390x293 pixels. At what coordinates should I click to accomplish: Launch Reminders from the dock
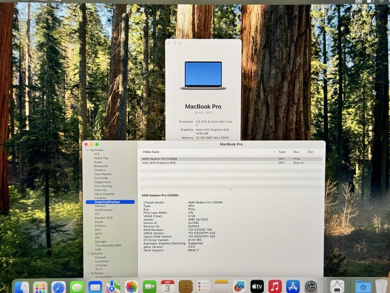(x=204, y=287)
